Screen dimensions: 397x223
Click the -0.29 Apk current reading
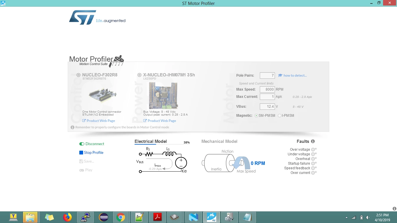[155, 169]
